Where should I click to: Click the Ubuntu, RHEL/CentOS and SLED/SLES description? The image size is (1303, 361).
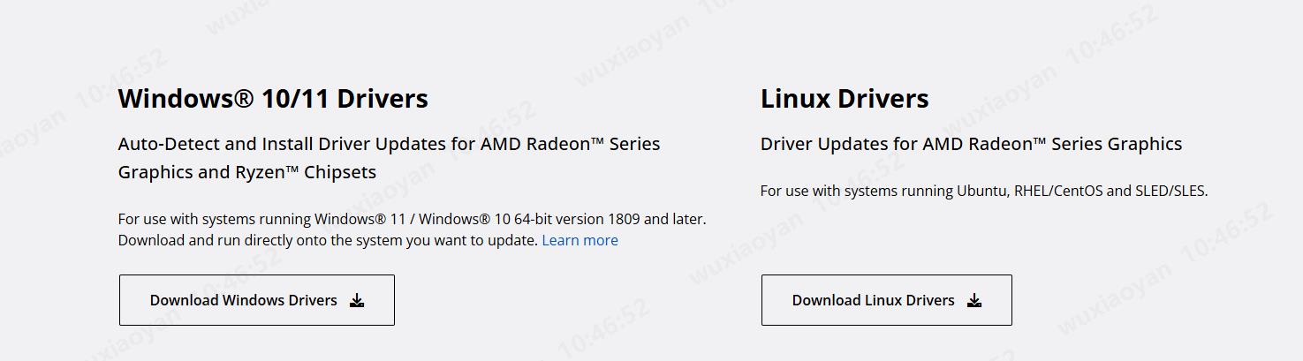(x=983, y=191)
